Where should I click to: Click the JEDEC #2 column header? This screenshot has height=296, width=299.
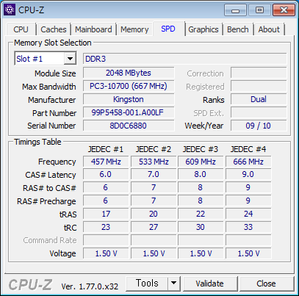154,149
